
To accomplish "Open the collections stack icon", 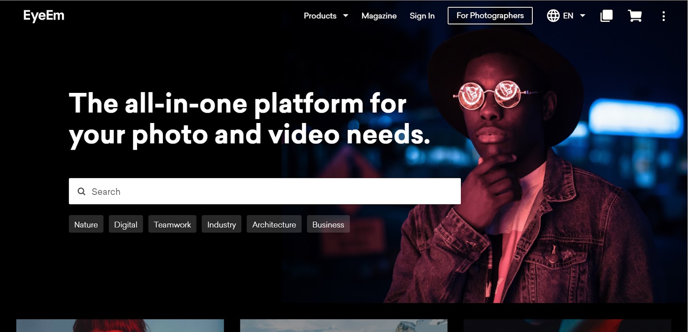I will (606, 16).
